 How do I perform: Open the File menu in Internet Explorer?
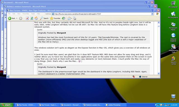coord(9,14)
